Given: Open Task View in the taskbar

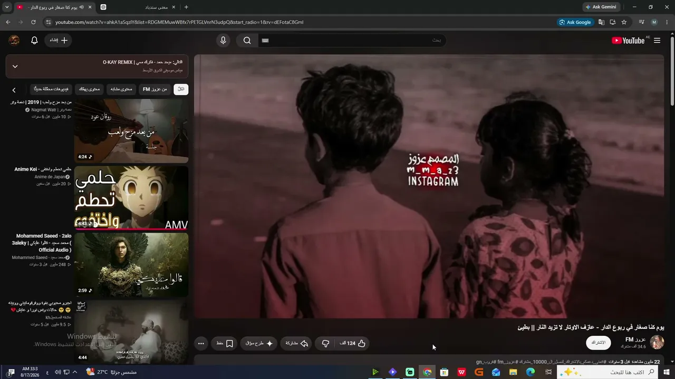Looking at the screenshot, I should tap(548, 372).
